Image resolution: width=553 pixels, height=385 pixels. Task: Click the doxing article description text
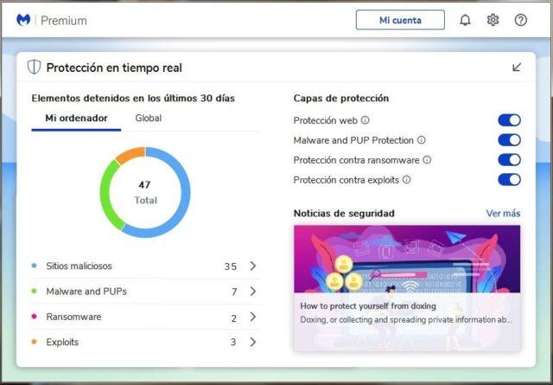point(406,319)
